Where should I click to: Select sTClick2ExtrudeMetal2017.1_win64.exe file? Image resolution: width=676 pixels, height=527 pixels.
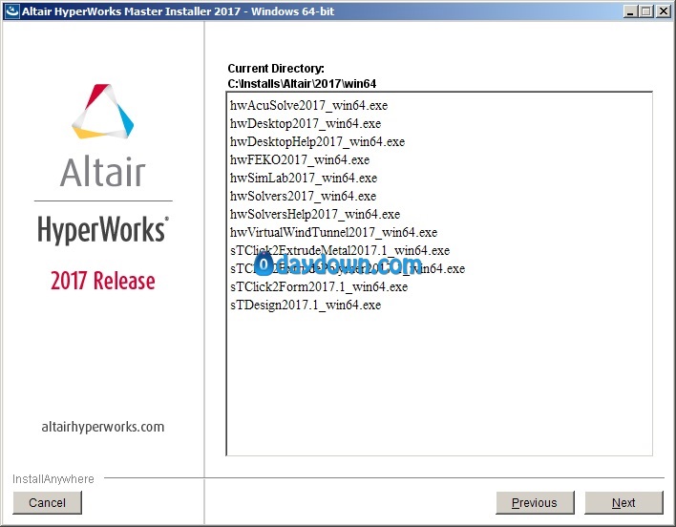(x=340, y=250)
